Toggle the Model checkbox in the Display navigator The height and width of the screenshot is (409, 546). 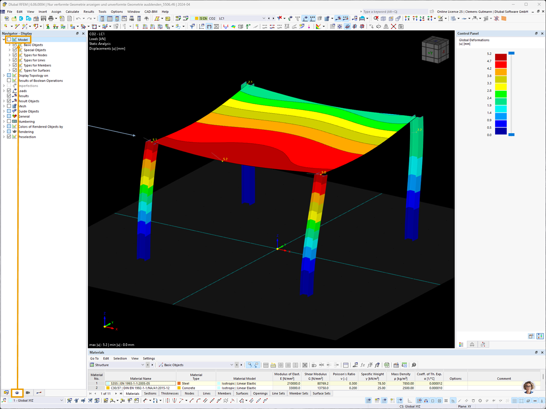(x=9, y=40)
